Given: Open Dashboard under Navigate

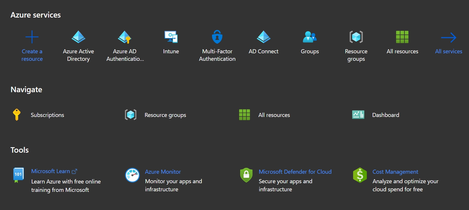Looking at the screenshot, I should (386, 115).
